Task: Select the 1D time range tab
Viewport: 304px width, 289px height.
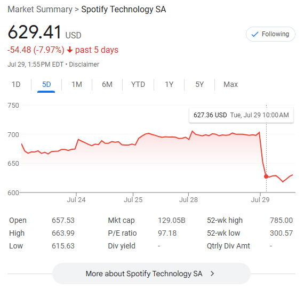Action: point(16,84)
